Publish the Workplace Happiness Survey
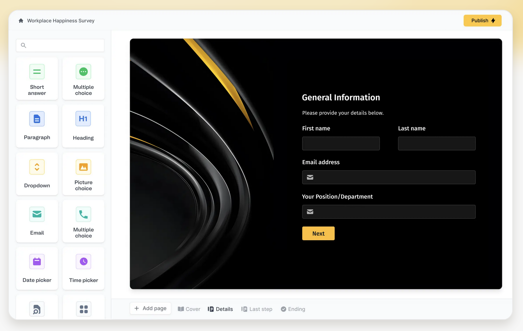 482,20
